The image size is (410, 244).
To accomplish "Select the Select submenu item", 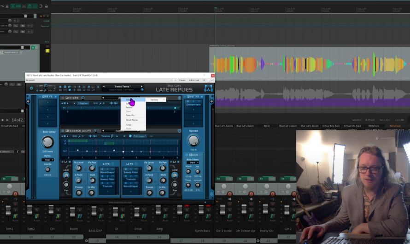I will pyautogui.click(x=133, y=100).
